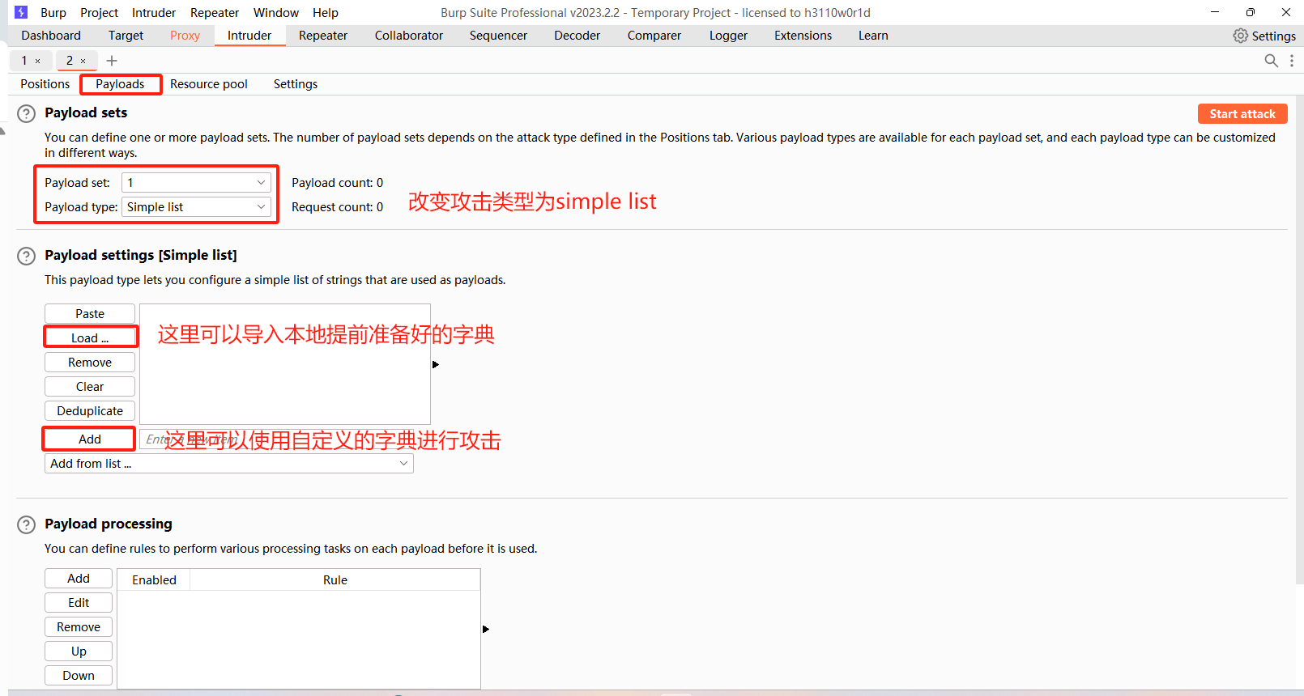Open the Learn tab

873,36
